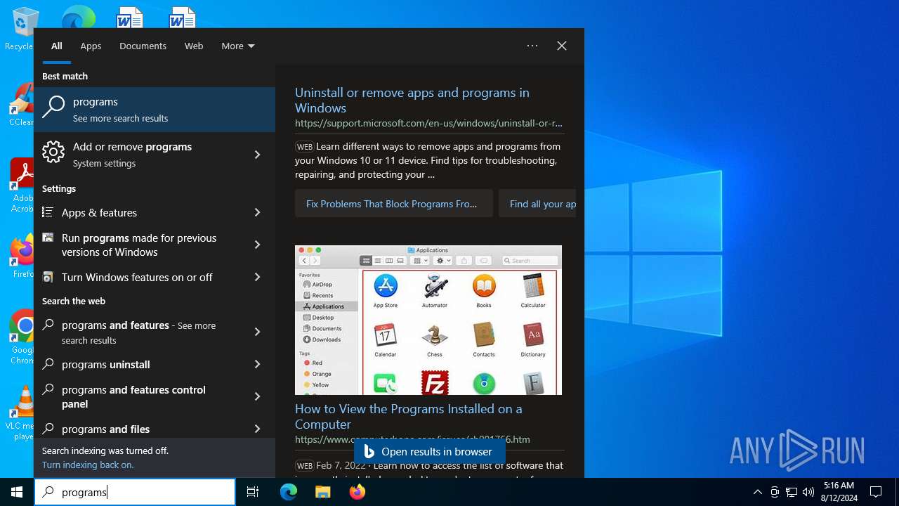Switch to the Web search tab
The height and width of the screenshot is (506, 899).
tap(194, 46)
